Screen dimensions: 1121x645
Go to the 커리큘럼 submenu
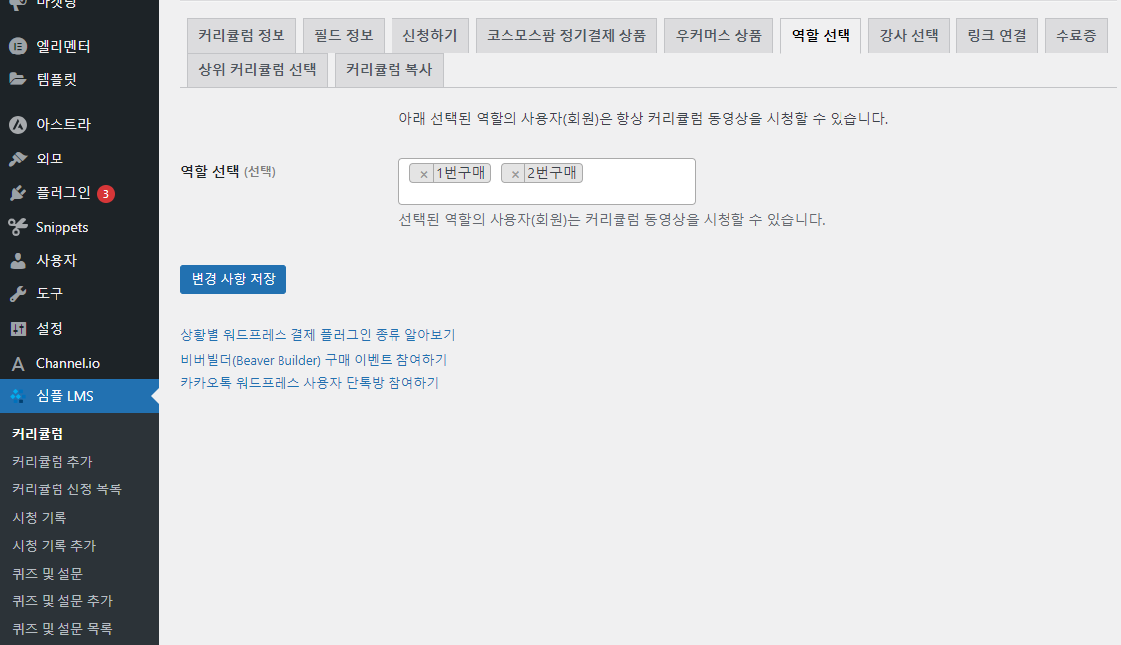click(38, 434)
